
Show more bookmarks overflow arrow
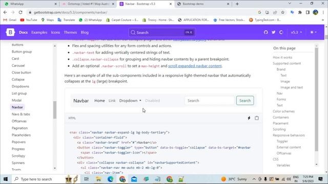[323, 20]
